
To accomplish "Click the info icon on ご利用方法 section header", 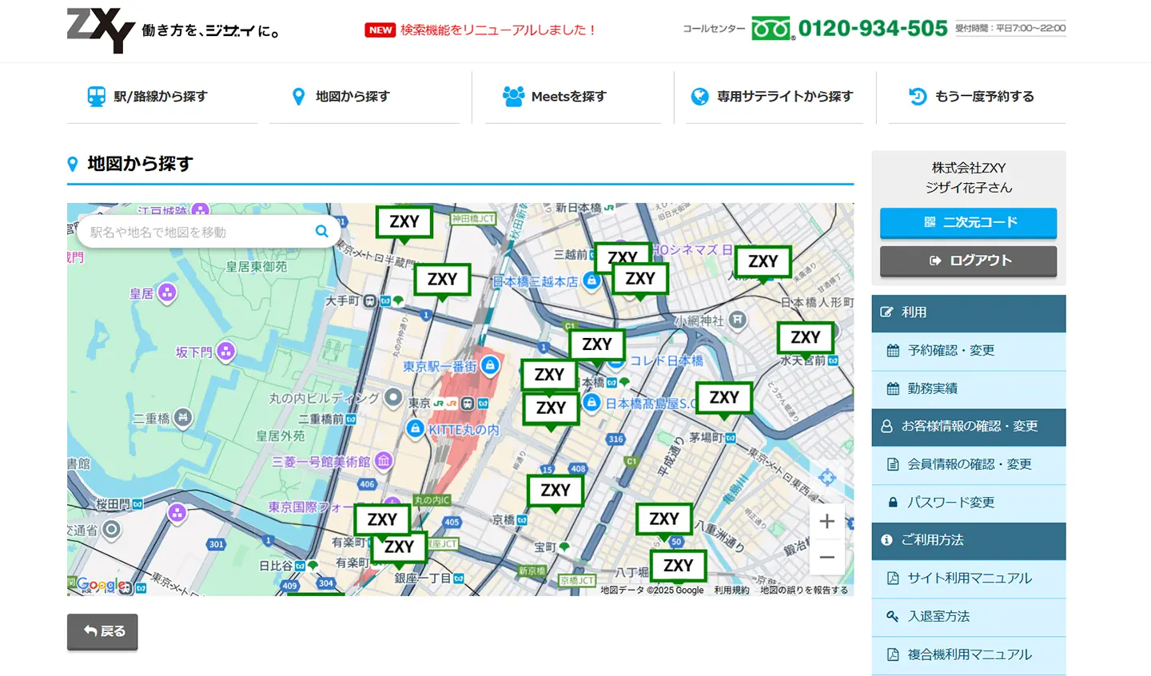I will (x=887, y=540).
